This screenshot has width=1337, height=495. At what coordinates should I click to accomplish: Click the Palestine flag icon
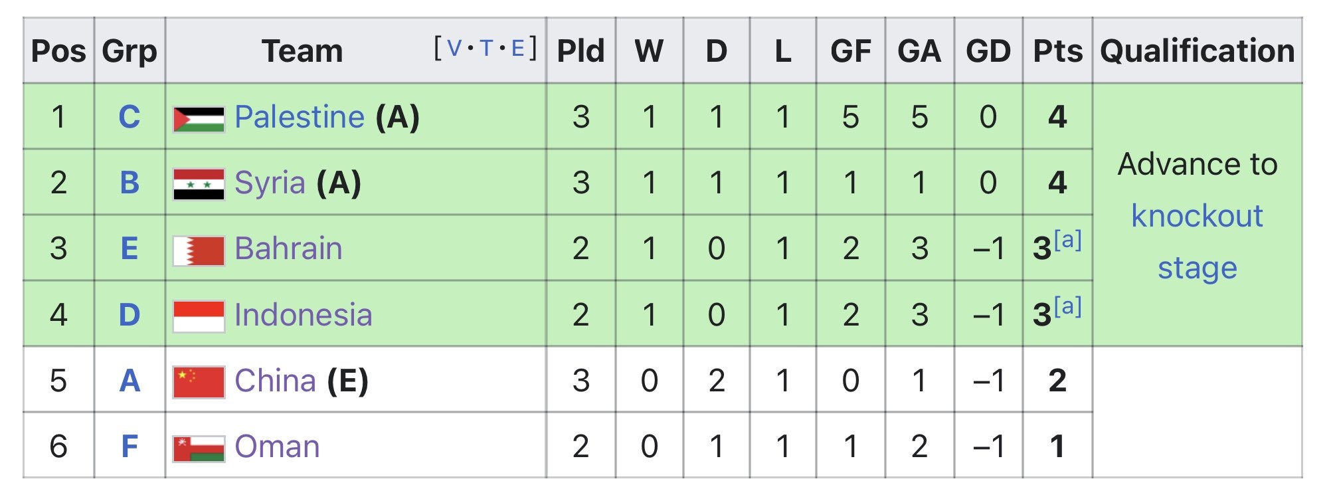tap(198, 120)
